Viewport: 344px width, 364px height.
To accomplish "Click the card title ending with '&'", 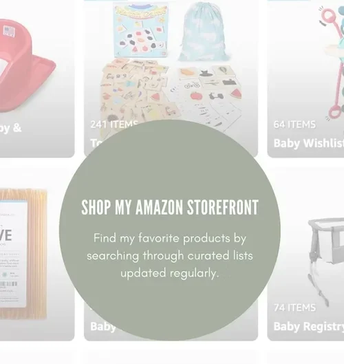I will click(10, 129).
